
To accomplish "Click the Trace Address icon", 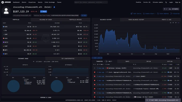I will [x=158, y=14].
